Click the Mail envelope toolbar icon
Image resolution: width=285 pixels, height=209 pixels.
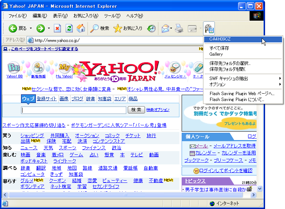click(165, 28)
